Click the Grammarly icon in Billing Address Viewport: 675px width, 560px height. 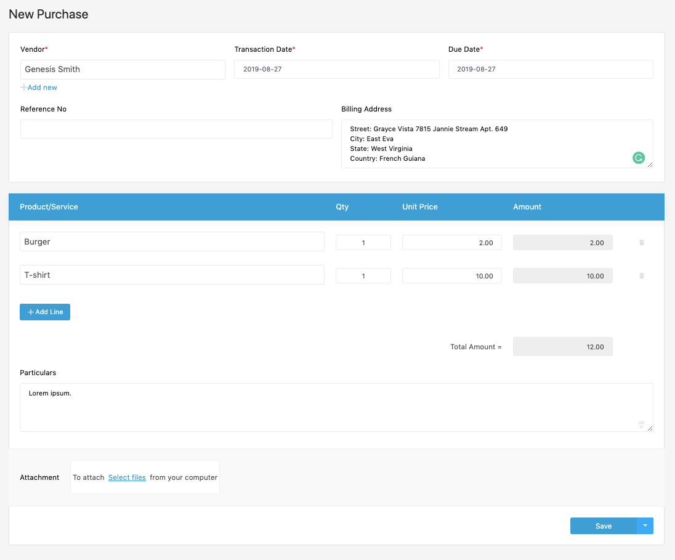639,158
